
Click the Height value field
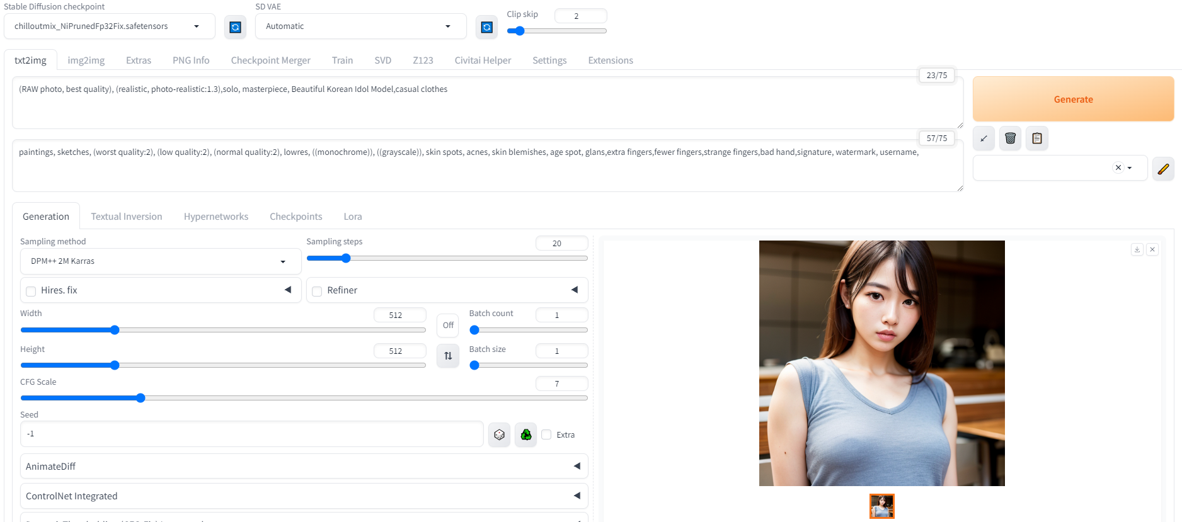pyautogui.click(x=399, y=351)
